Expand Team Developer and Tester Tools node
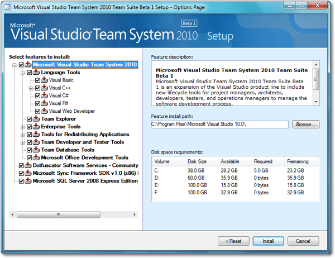 coord(23,142)
